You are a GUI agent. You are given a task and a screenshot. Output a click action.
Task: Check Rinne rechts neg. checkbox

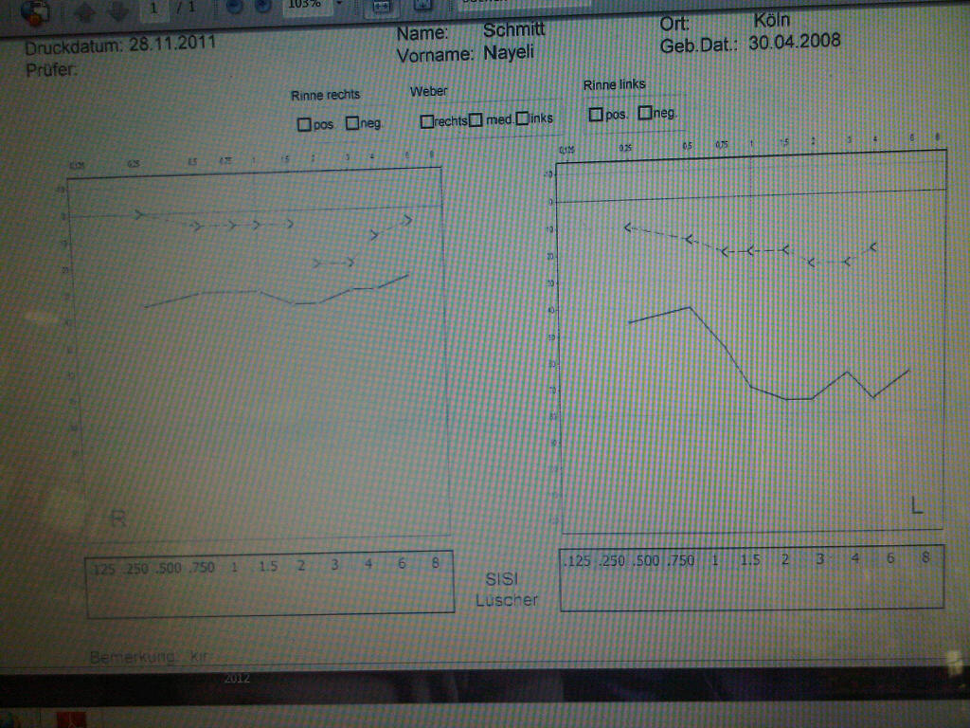(352, 122)
